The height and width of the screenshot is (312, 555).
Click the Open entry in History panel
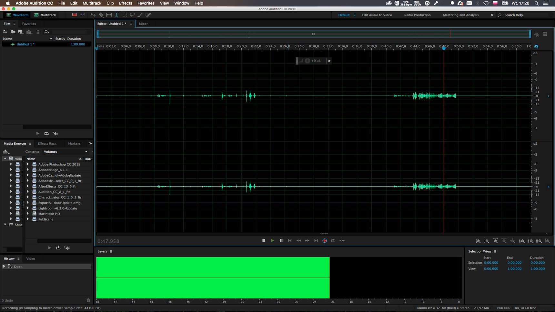click(x=47, y=267)
